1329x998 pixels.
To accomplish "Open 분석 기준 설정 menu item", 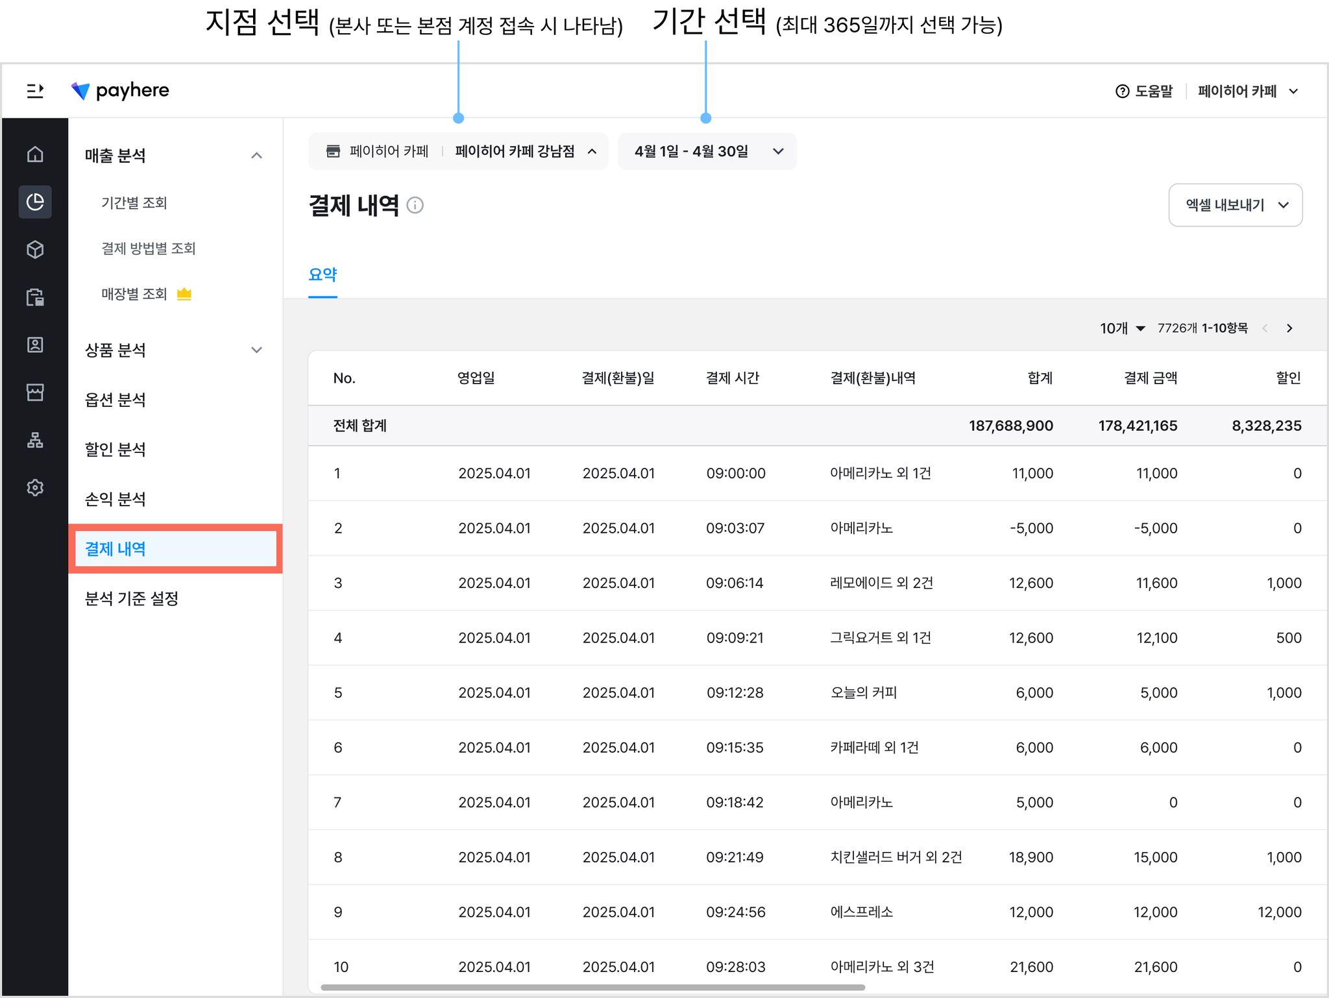I will pyautogui.click(x=132, y=598).
